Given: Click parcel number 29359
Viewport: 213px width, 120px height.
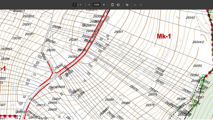Looking at the screenshot, I should (x=159, y=74).
